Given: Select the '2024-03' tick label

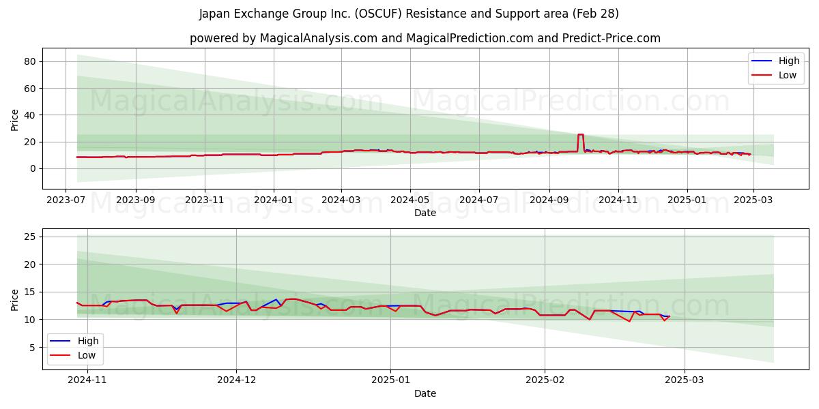Looking at the screenshot, I should pos(341,200).
